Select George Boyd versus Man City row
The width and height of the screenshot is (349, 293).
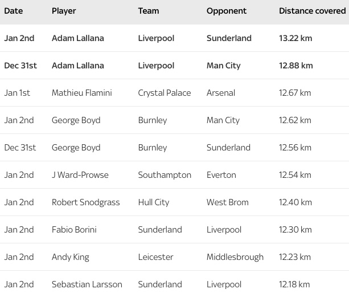(x=174, y=120)
